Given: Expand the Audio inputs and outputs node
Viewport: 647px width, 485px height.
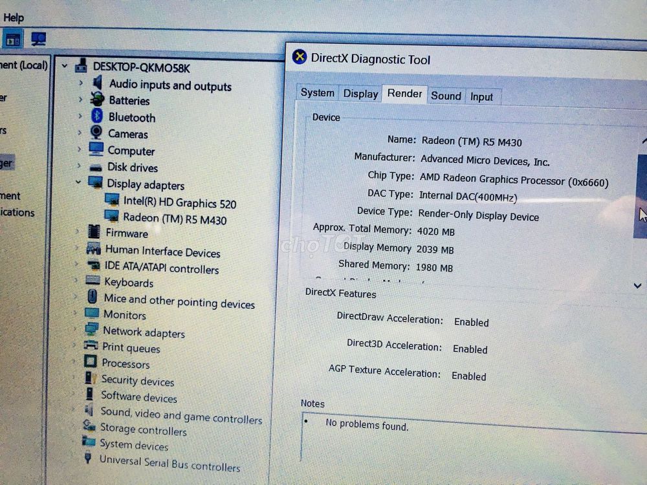Looking at the screenshot, I should coord(81,83).
